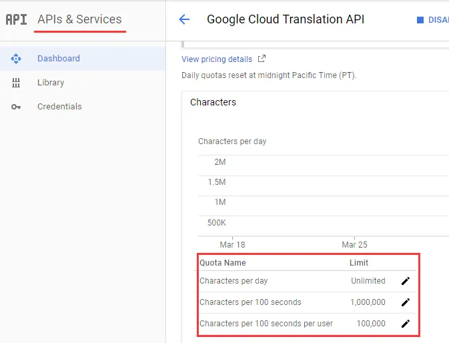This screenshot has width=449, height=343.
Task: Click the external link icon beside pricing details
Action: 262,59
